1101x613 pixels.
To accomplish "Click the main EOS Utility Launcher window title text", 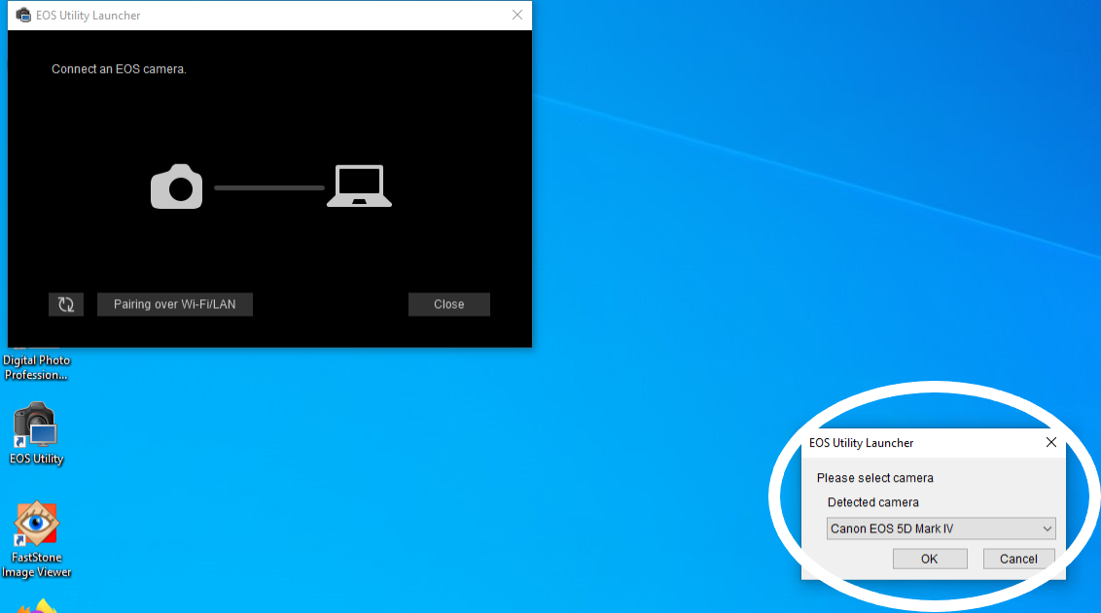I will tap(89, 16).
